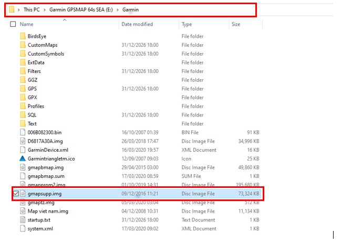Click the 26/03/2018 17:47 date cell

(x=140, y=141)
